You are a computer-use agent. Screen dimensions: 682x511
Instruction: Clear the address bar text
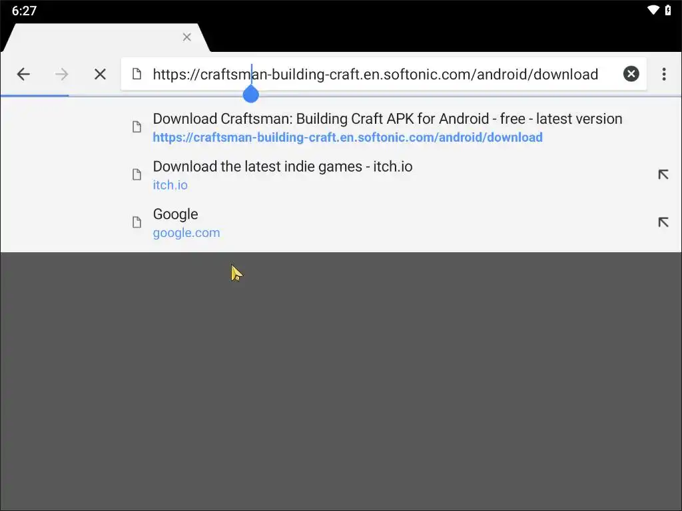pyautogui.click(x=631, y=74)
